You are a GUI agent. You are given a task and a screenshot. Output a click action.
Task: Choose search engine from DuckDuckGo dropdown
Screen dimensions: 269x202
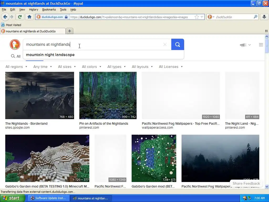(211, 17)
